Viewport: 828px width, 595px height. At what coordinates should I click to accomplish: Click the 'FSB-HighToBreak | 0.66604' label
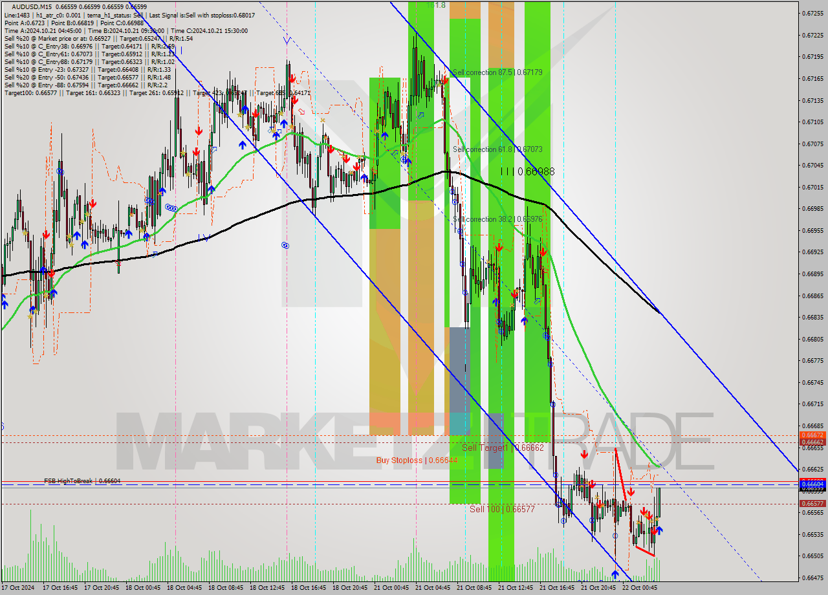click(82, 481)
